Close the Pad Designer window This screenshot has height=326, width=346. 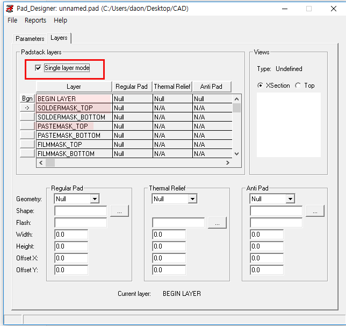[334, 9]
